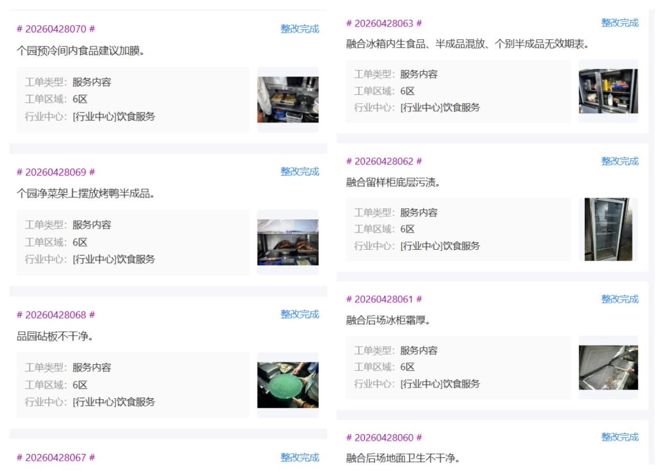
Task: Click 整改完成 status of ticket 20260428060
Action: [x=620, y=437]
